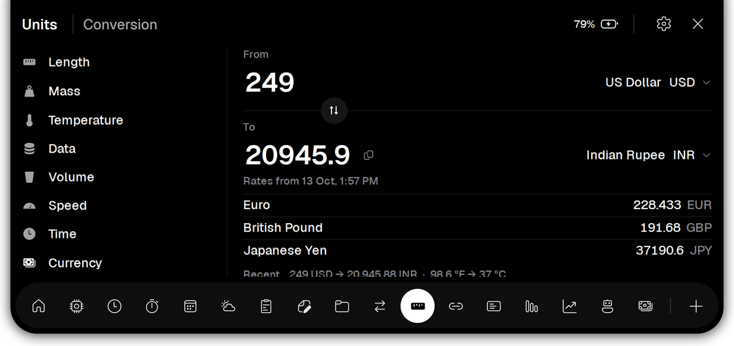Image resolution: width=734 pixels, height=346 pixels.
Task: Select the Data category
Action: [50, 149]
